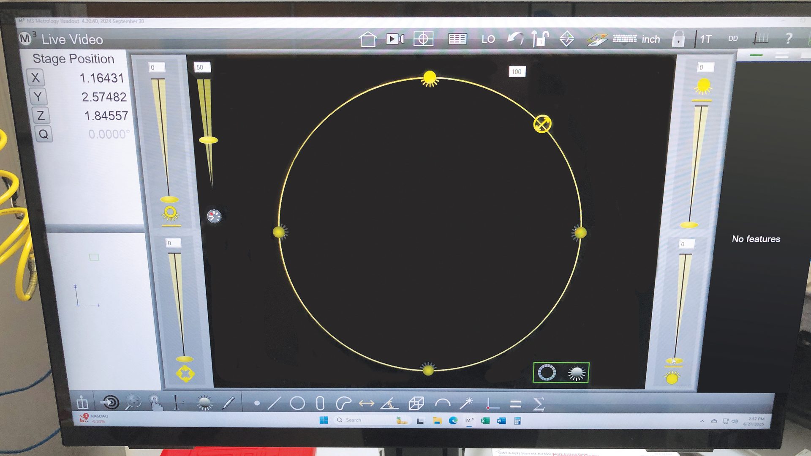
Task: Click the Help question mark button
Action: 788,39
